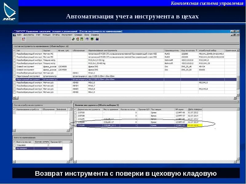Click the DNS_05_40 catalog code cell
The height and width of the screenshot is (184, 246).
click(x=189, y=67)
